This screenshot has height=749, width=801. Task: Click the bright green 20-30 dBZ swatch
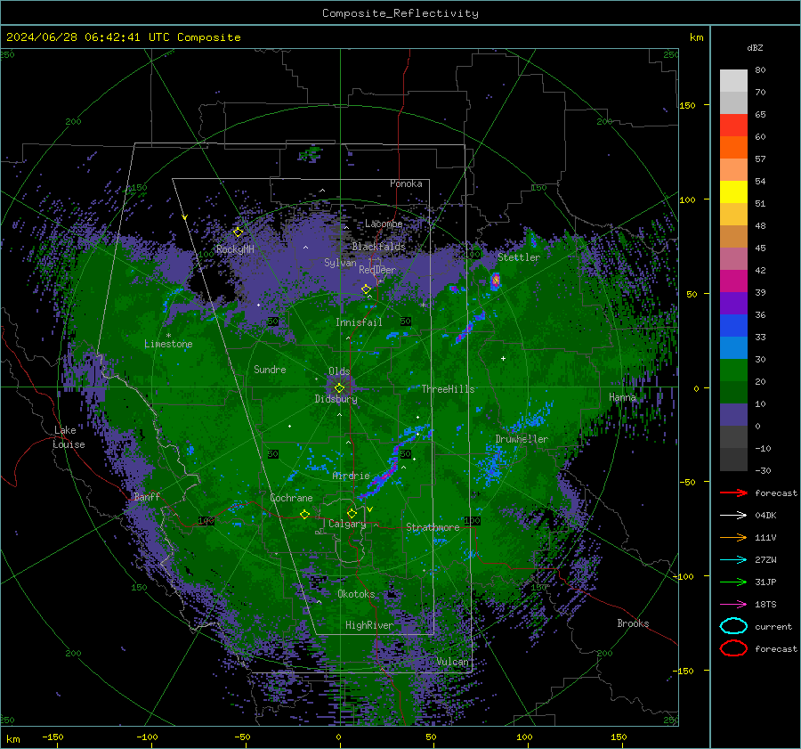[x=733, y=370]
